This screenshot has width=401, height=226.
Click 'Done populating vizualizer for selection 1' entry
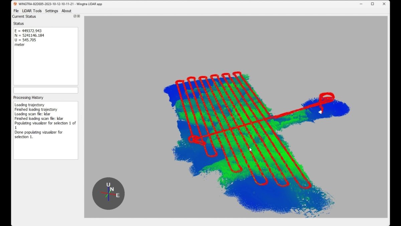click(x=38, y=134)
